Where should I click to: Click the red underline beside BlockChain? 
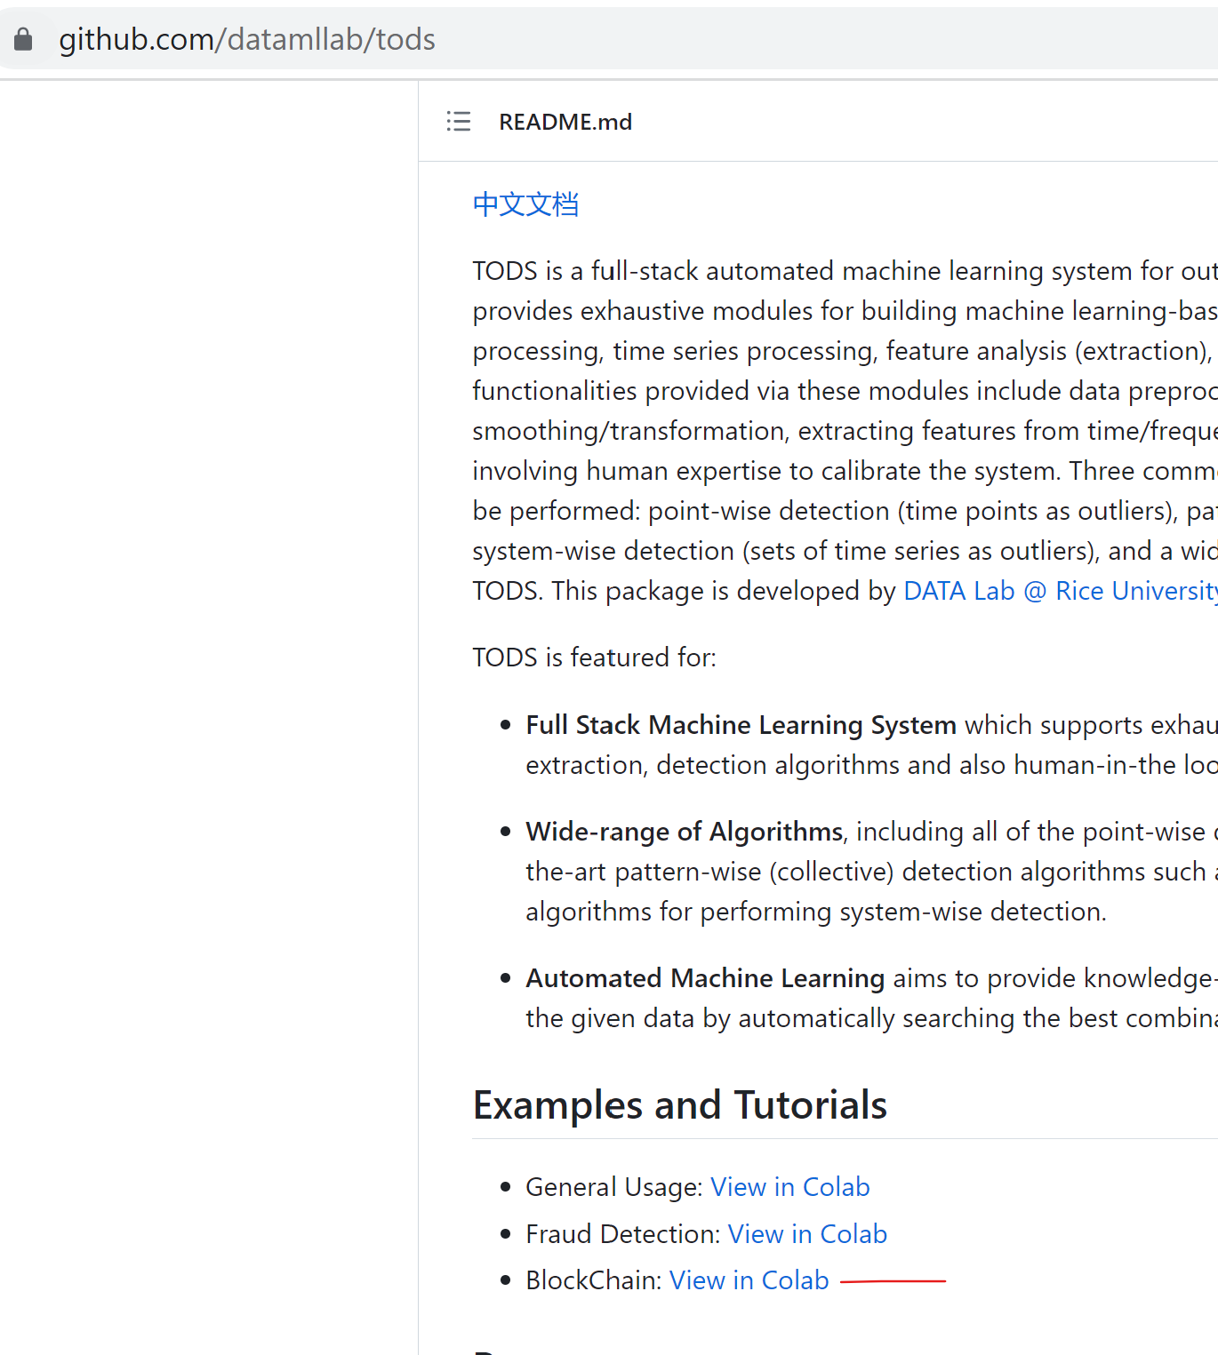(894, 1280)
